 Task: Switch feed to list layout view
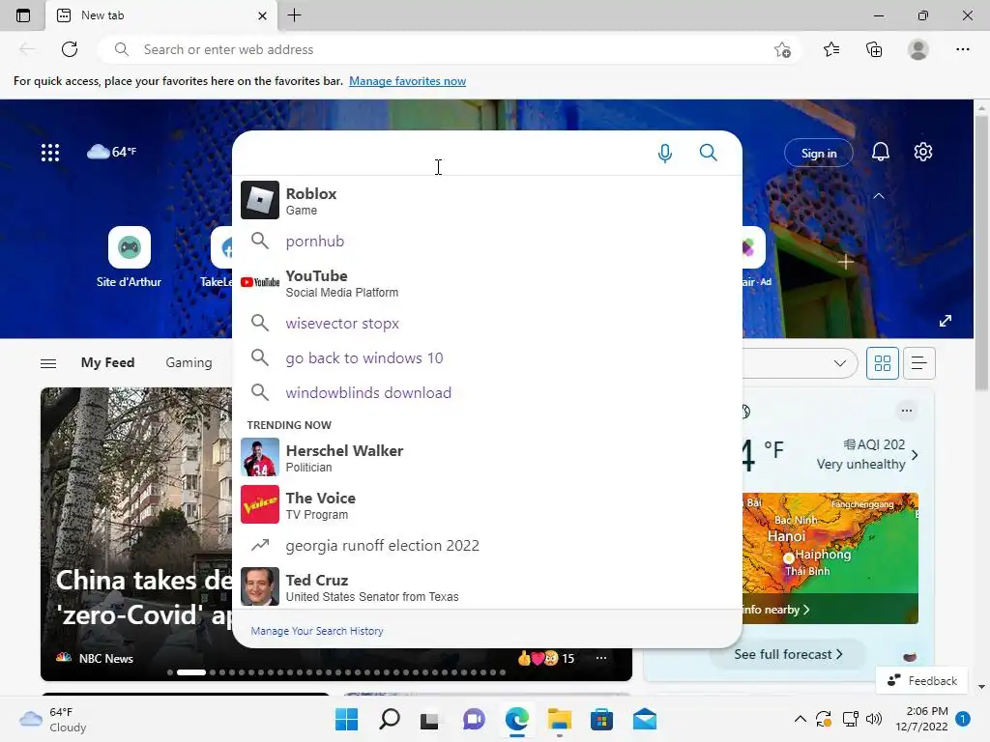pyautogui.click(x=919, y=363)
